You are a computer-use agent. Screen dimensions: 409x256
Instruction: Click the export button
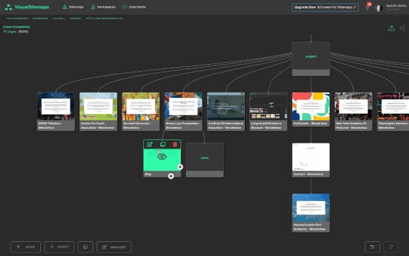click(59, 247)
